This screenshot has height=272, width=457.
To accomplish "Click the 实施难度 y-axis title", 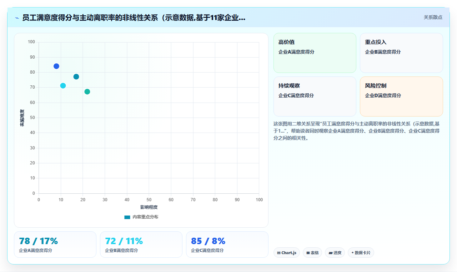I will (x=22, y=118).
